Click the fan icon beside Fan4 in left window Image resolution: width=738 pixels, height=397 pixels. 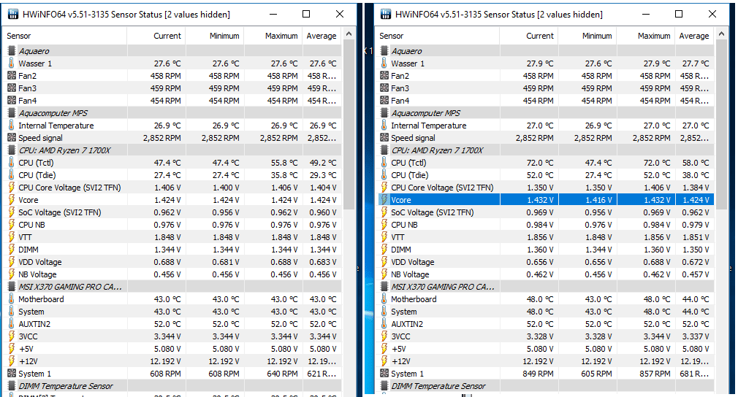11,101
